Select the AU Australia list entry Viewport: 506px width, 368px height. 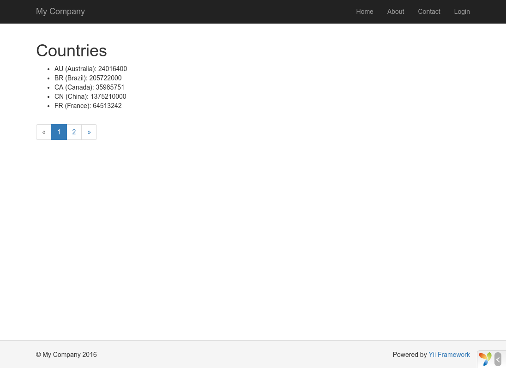(90, 69)
